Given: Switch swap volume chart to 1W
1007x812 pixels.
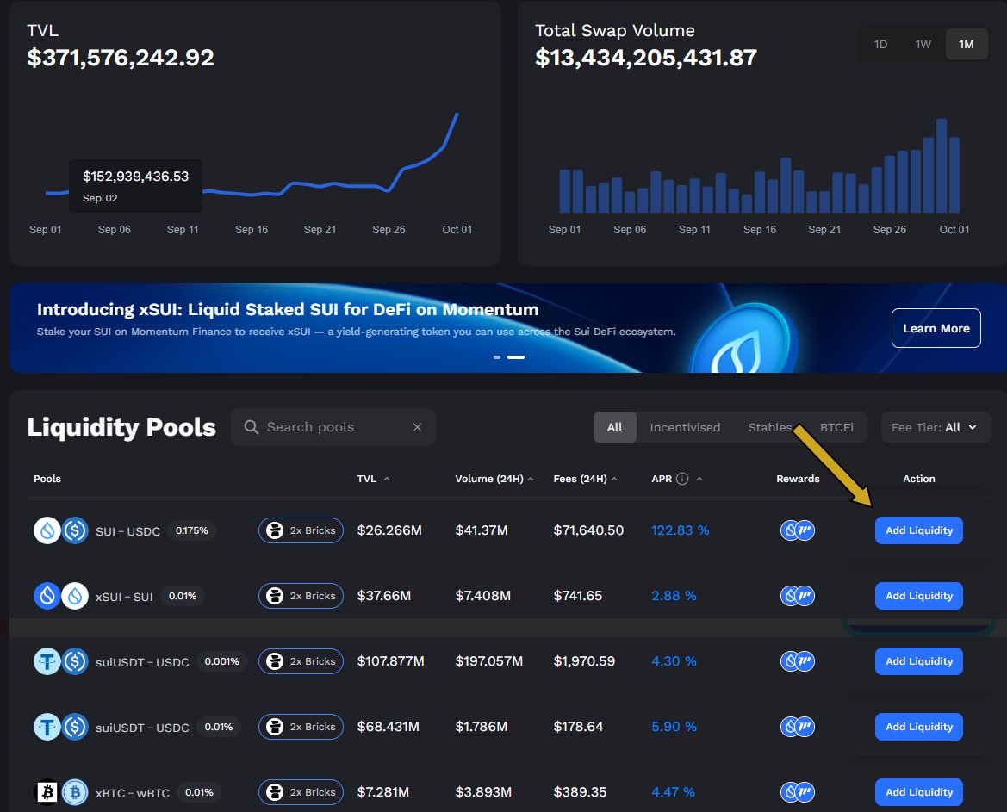Looking at the screenshot, I should (x=923, y=44).
